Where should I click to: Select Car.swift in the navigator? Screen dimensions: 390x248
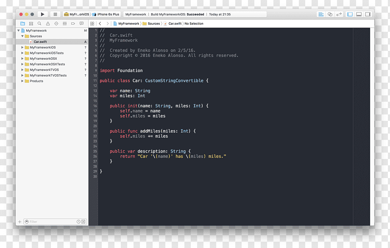[52, 42]
